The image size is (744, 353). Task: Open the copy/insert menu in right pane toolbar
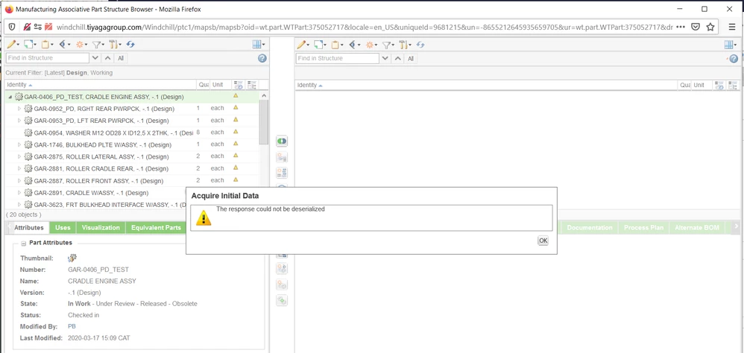pyautogui.click(x=321, y=45)
